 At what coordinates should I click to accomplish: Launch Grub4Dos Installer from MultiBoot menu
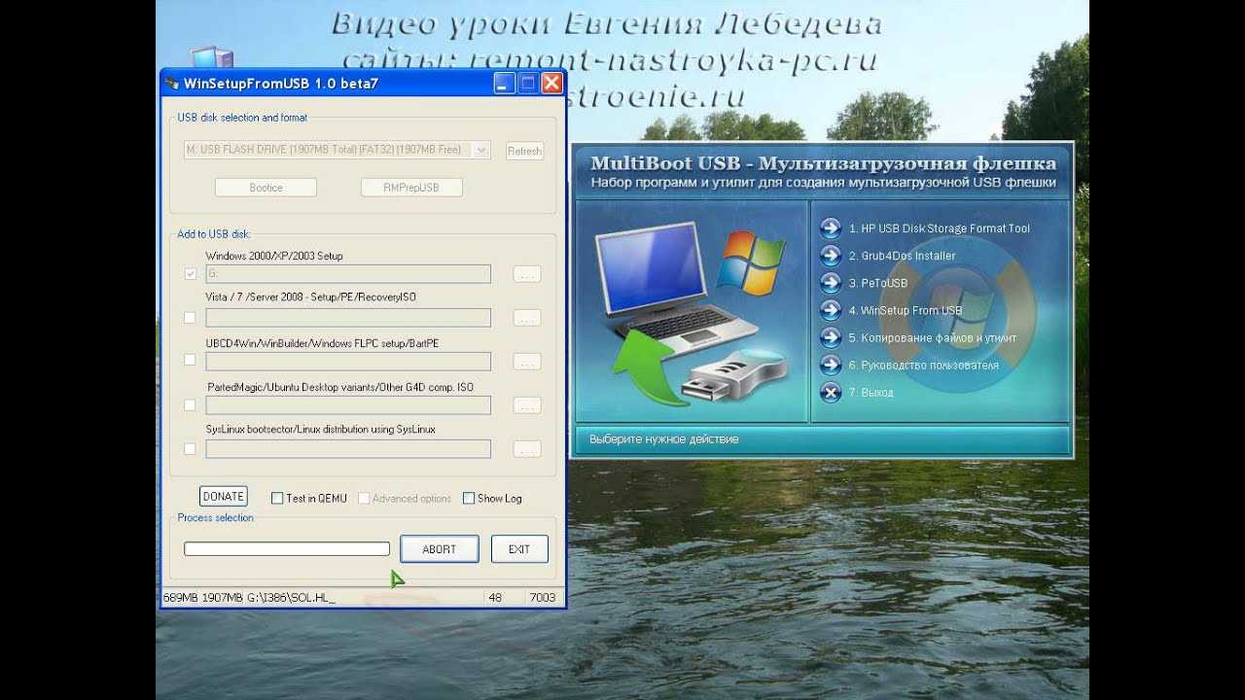click(x=903, y=256)
